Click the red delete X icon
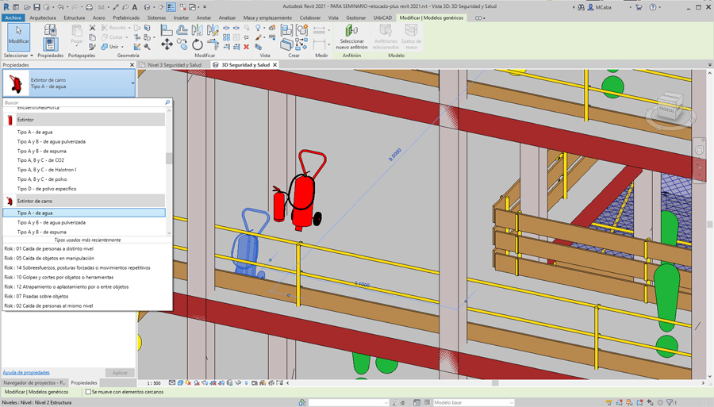 tap(247, 47)
